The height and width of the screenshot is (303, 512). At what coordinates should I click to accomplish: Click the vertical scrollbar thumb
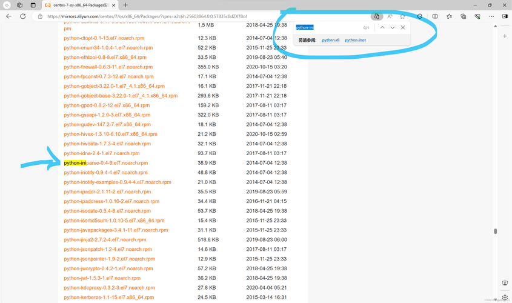click(x=495, y=231)
